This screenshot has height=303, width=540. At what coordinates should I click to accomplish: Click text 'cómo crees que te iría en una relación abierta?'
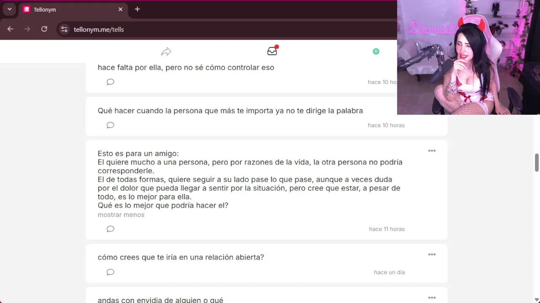click(181, 257)
